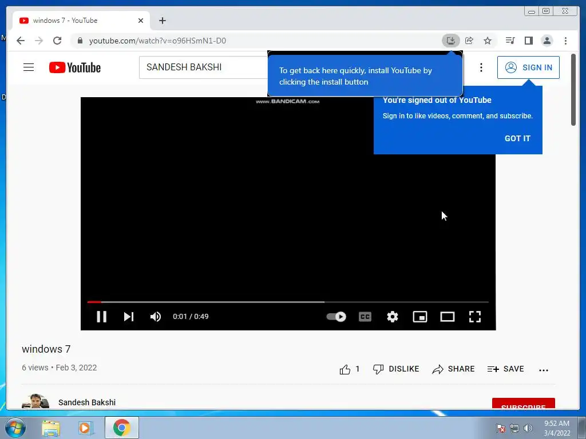Open Chrome's three-dot menu
586x439 pixels.
565,41
